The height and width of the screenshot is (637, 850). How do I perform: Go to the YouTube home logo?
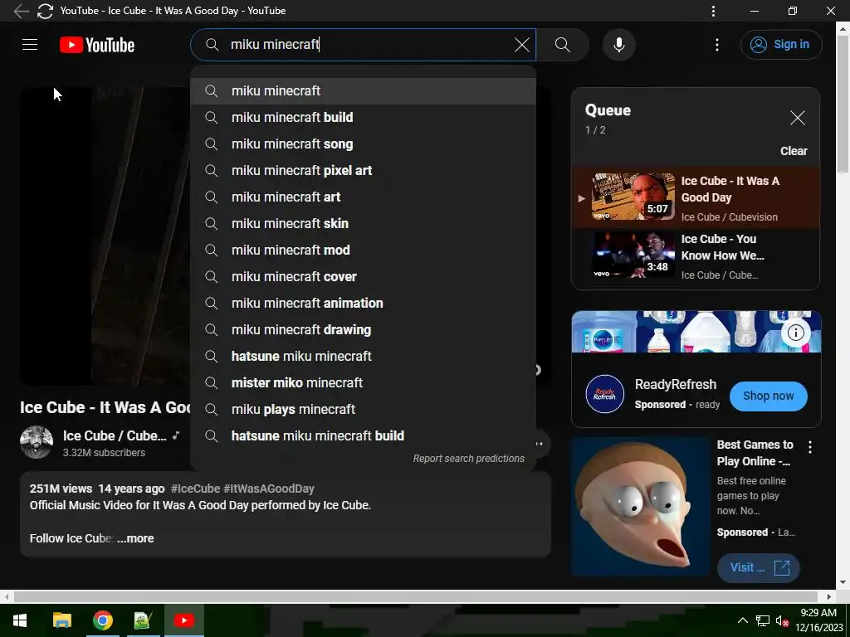tap(97, 45)
